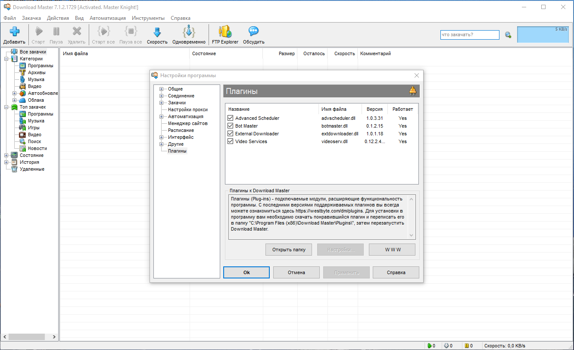
Task: Open the Инструменты menu
Action: pos(148,18)
